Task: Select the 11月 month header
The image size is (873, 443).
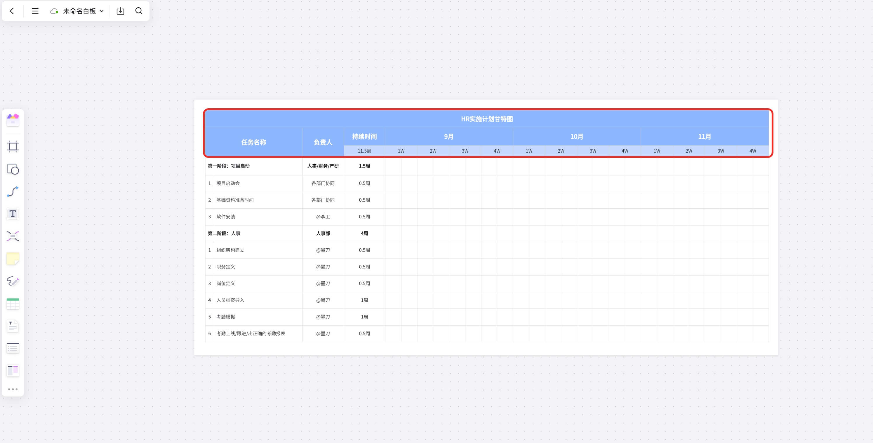Action: pyautogui.click(x=705, y=137)
